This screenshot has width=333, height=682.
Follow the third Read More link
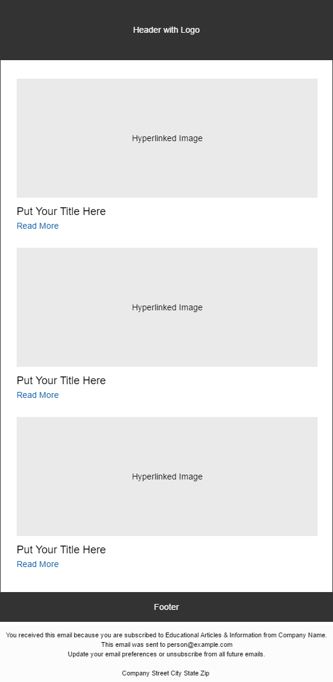pos(38,564)
